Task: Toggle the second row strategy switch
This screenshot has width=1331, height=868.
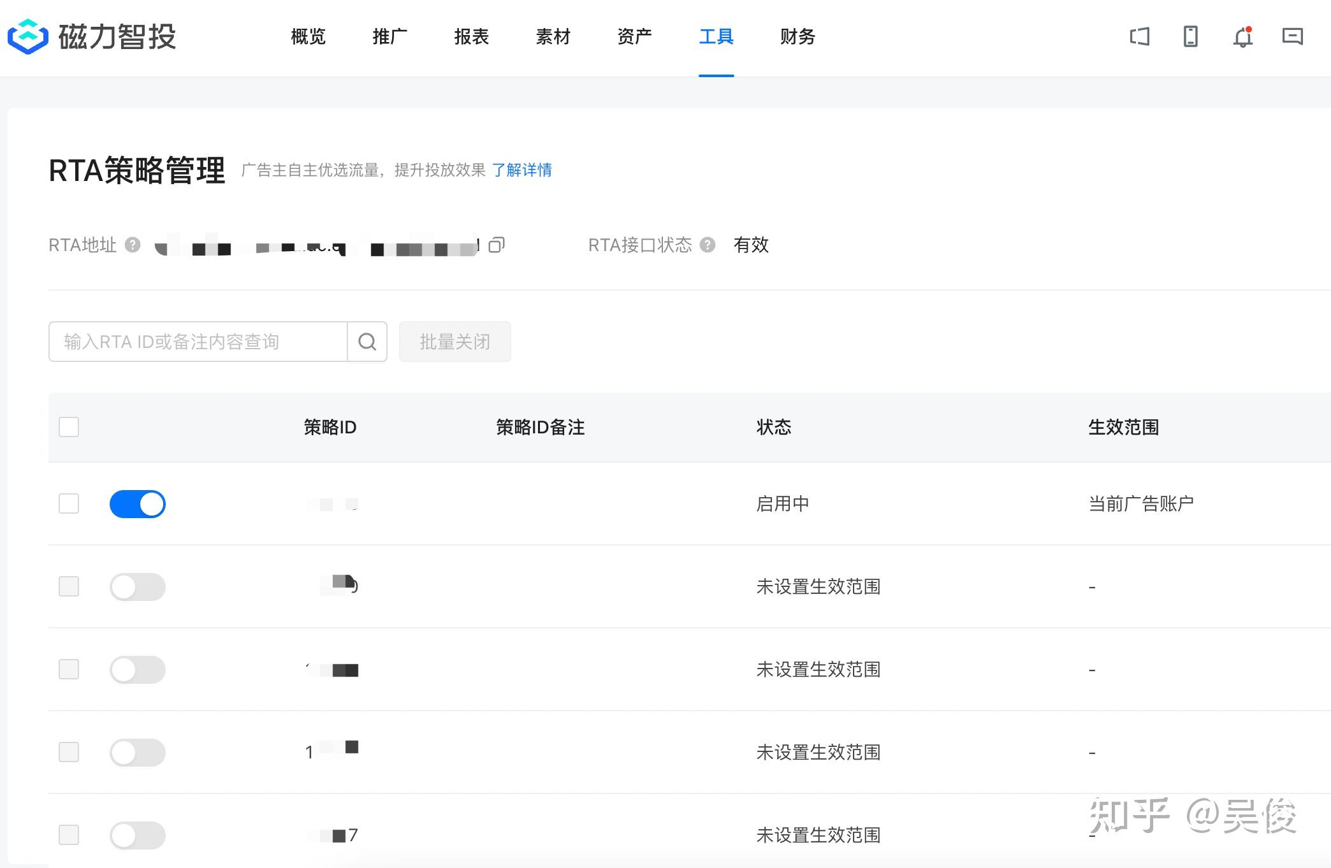Action: [138, 587]
